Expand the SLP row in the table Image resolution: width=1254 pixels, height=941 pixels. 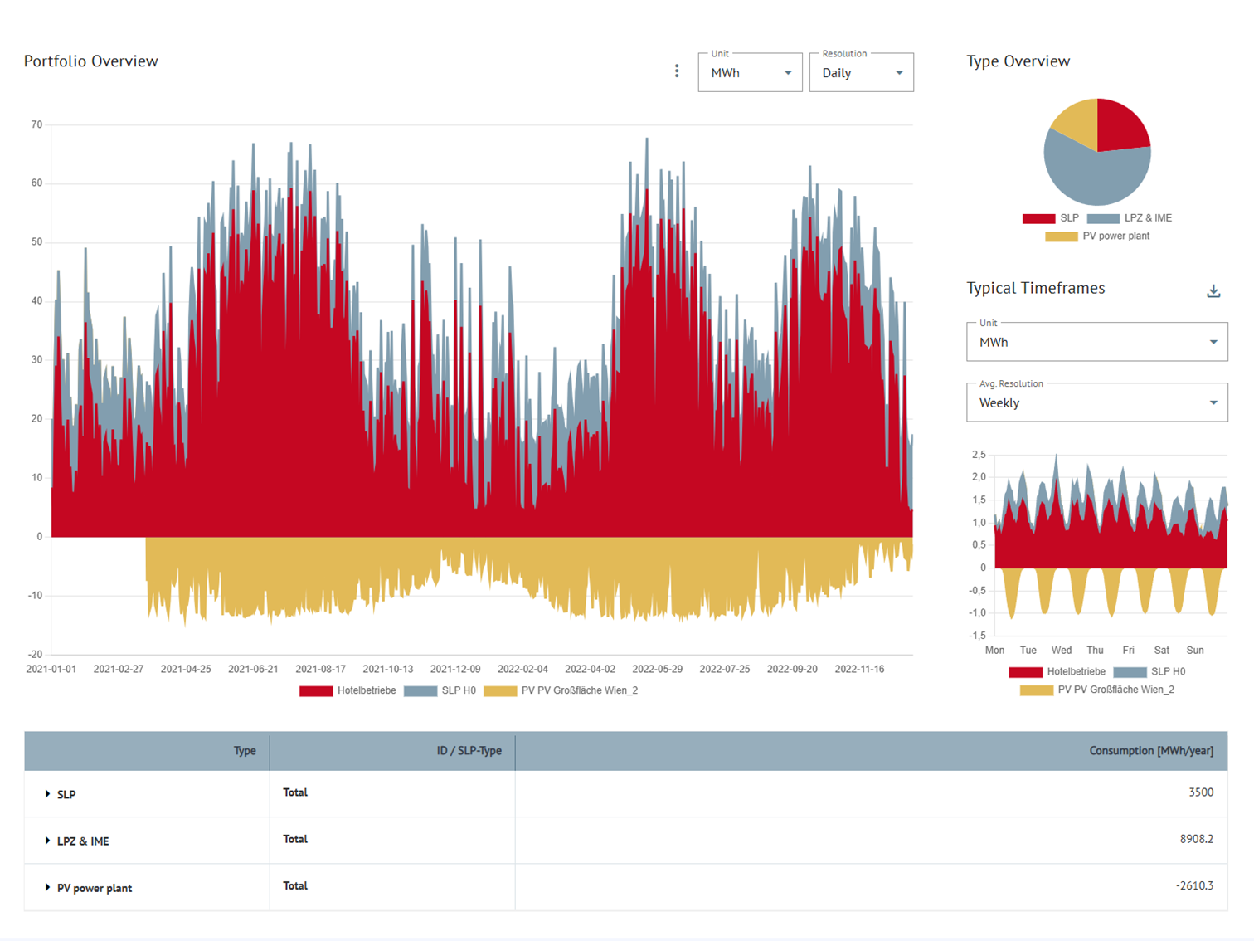[47, 794]
